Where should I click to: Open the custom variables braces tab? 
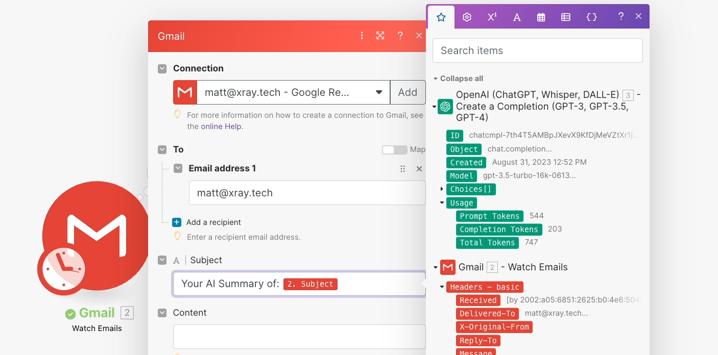(591, 17)
